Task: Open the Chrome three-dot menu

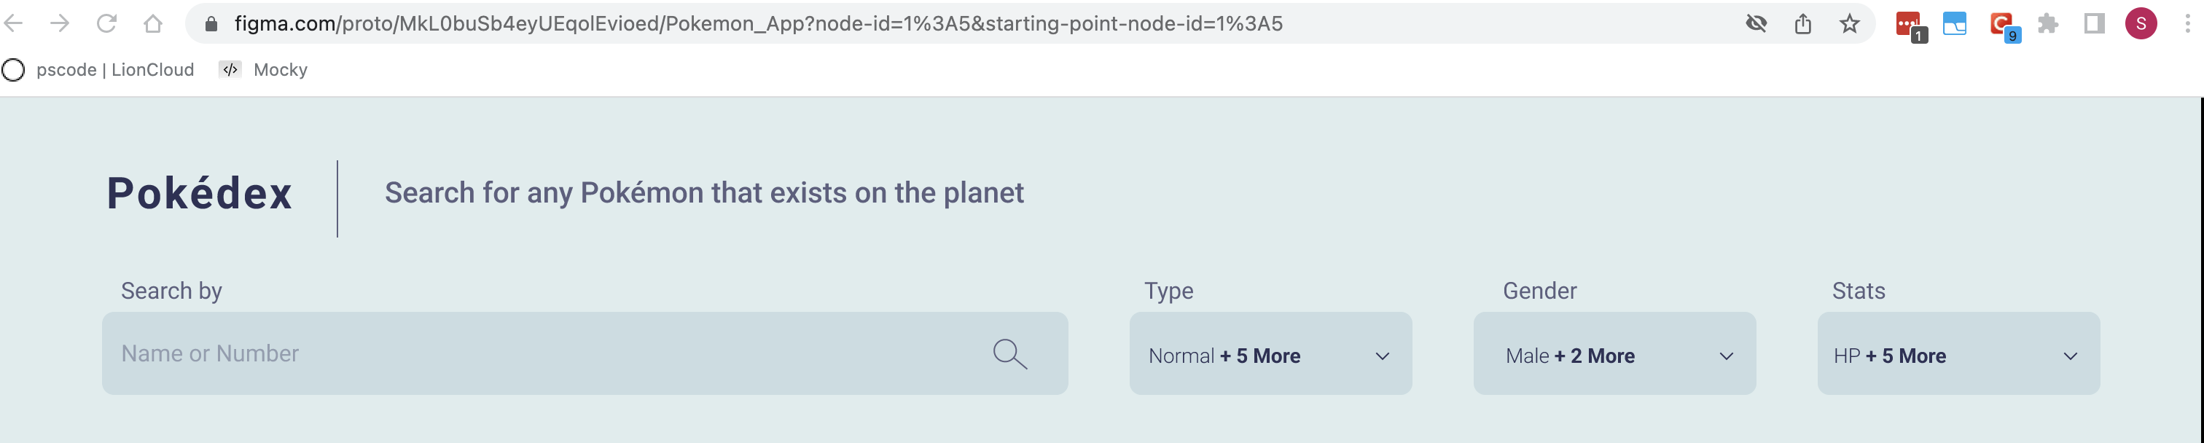Action: (x=2187, y=24)
